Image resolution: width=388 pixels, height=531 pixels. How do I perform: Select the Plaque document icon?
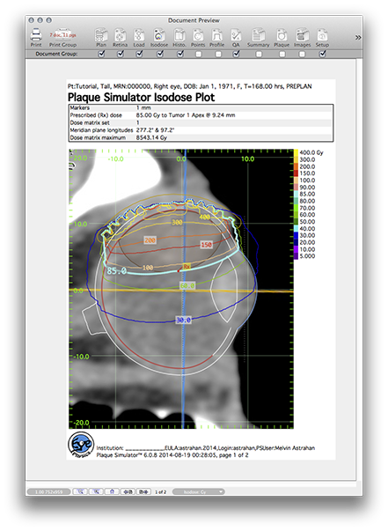282,35
